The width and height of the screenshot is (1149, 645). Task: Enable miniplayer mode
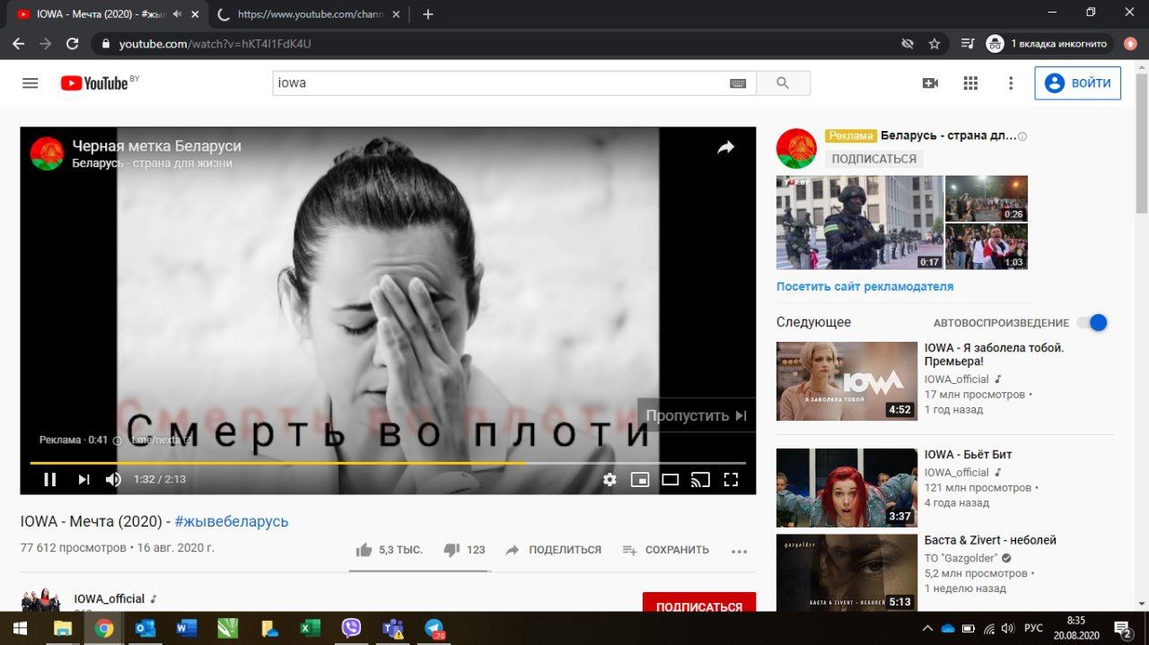tap(640, 479)
